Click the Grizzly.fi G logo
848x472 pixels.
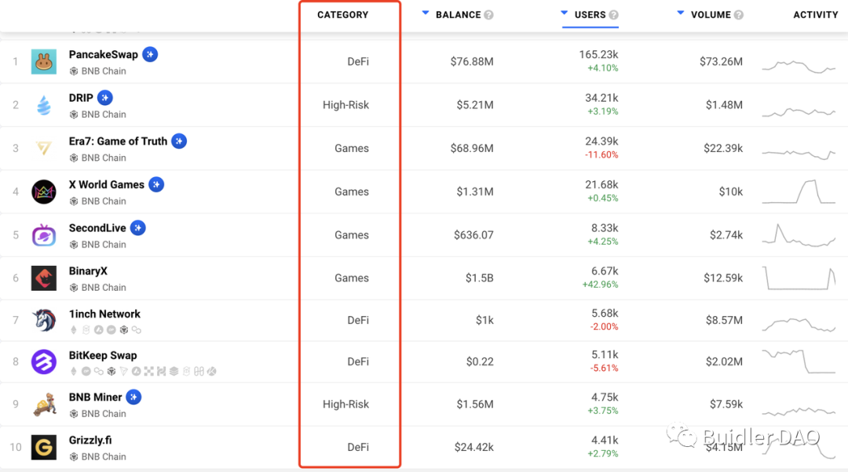point(44,447)
